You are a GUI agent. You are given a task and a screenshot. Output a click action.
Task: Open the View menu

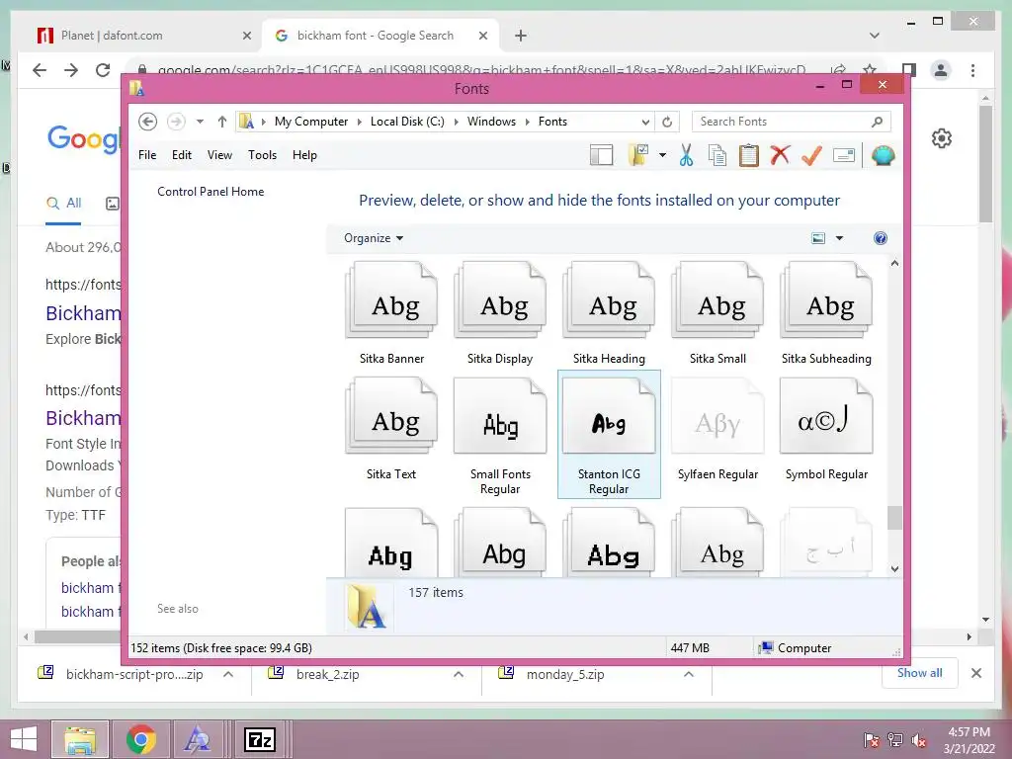point(219,155)
